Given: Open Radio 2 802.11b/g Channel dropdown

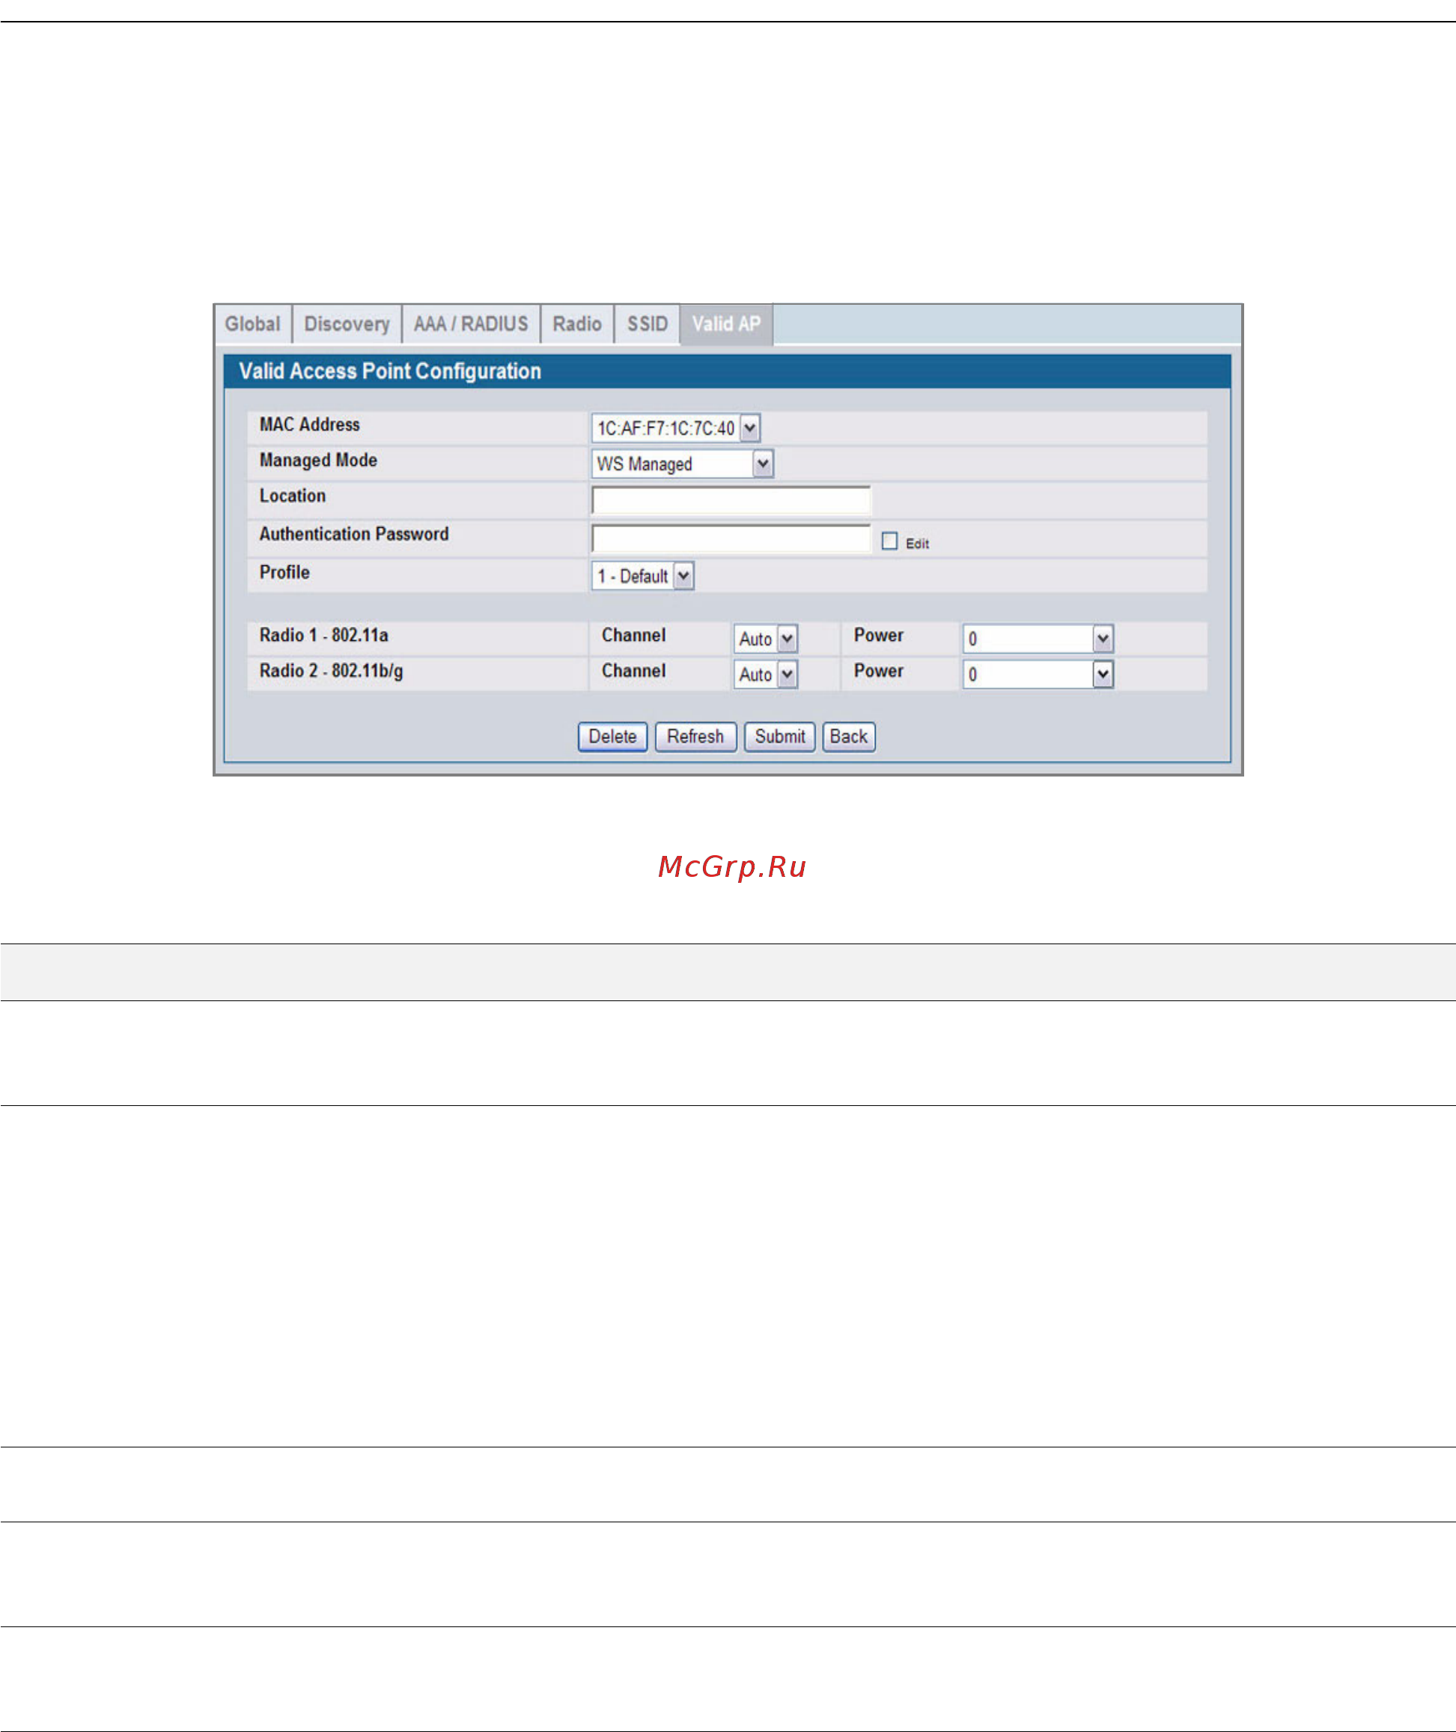Looking at the screenshot, I should [x=765, y=675].
